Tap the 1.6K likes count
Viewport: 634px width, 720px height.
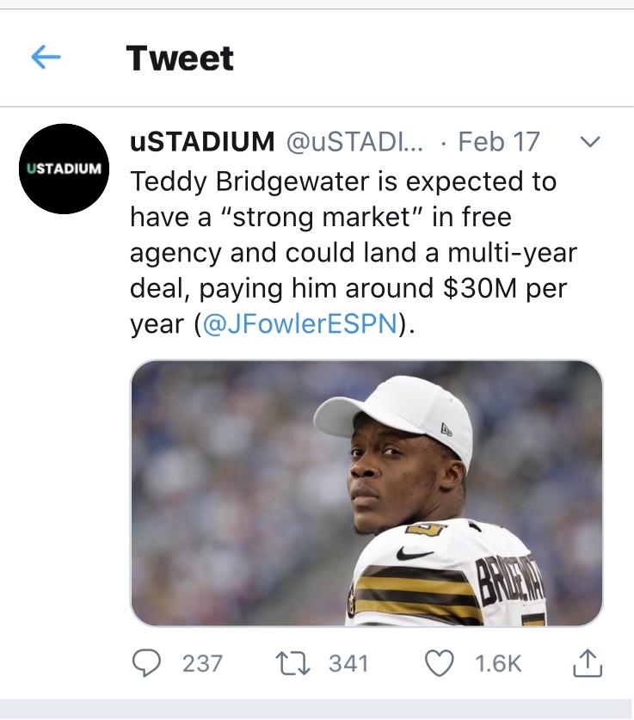coord(498,663)
